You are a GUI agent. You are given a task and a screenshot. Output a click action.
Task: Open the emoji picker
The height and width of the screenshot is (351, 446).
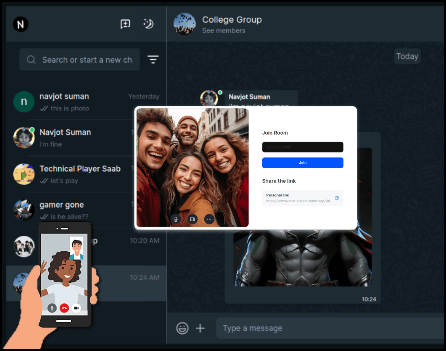pyautogui.click(x=182, y=328)
